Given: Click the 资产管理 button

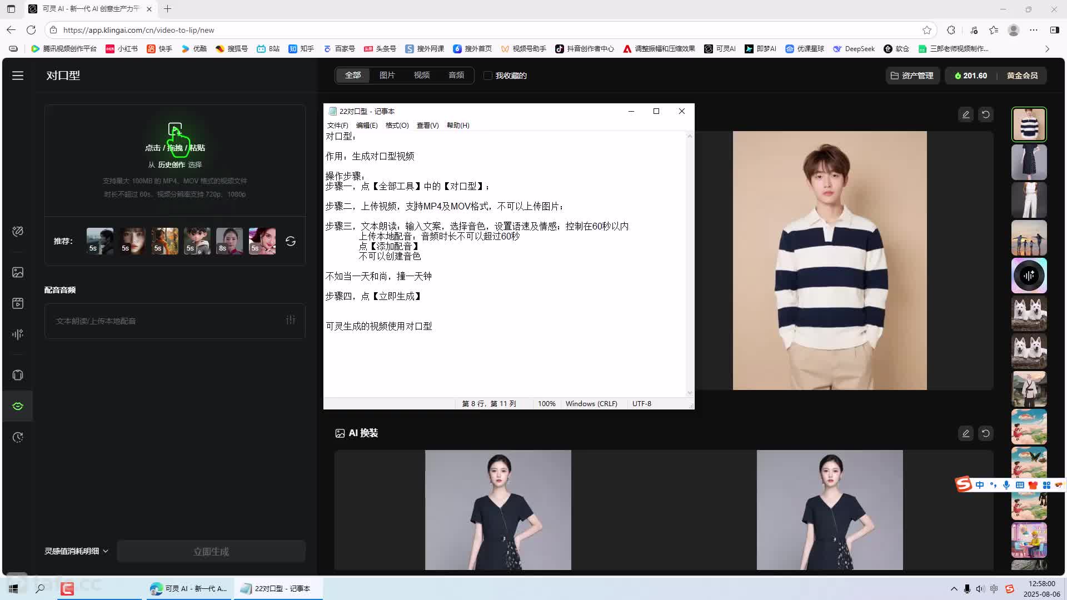Looking at the screenshot, I should coord(913,76).
